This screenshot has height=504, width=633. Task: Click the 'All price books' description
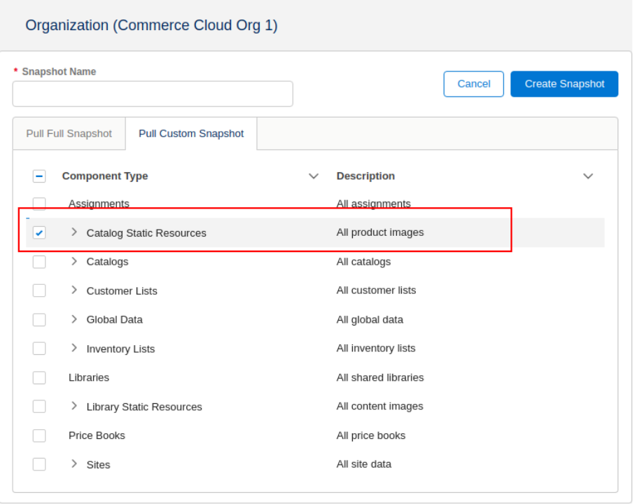pos(371,436)
